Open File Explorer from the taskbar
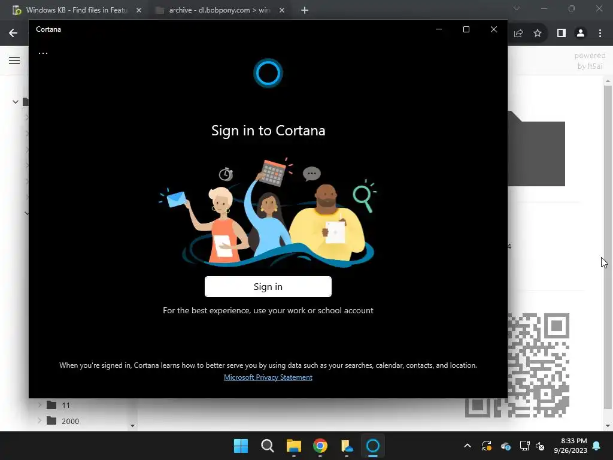Screen dimensions: 613x460 point(293,446)
